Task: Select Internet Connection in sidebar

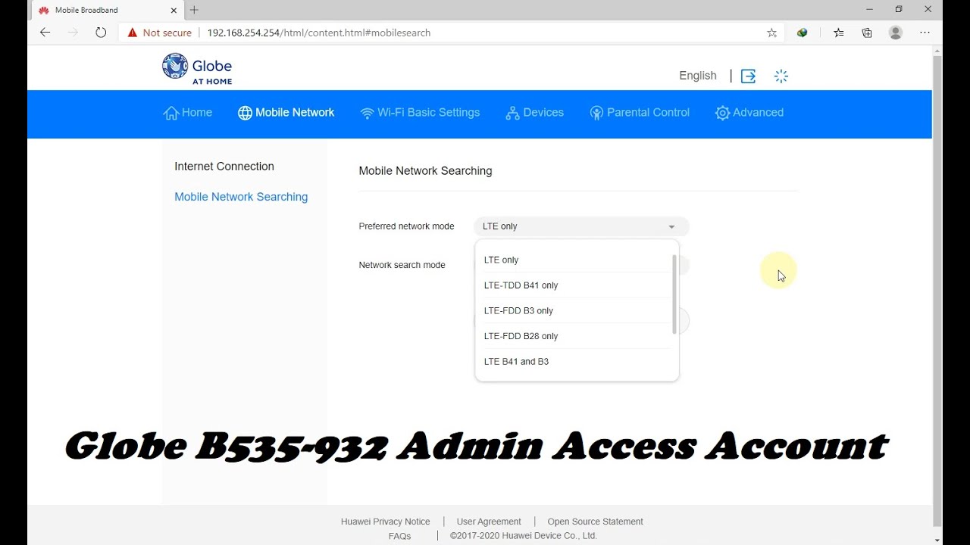Action: (x=224, y=167)
